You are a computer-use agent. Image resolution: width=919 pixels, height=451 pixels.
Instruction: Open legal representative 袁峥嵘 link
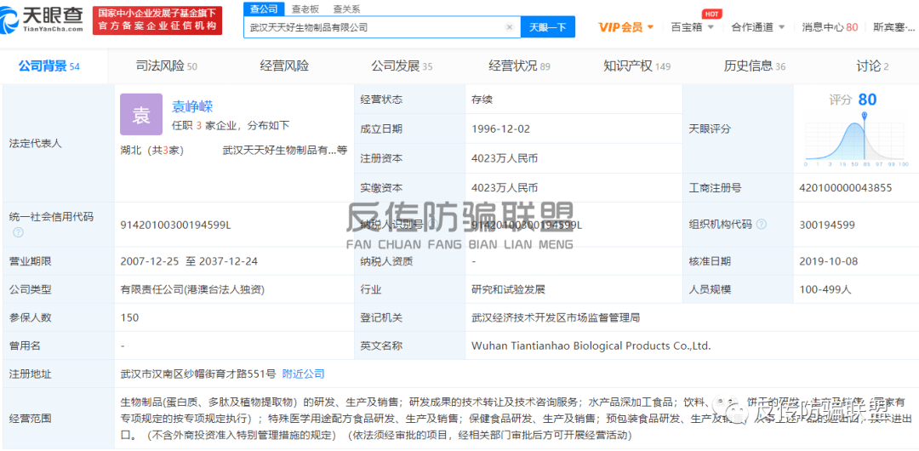coord(192,106)
